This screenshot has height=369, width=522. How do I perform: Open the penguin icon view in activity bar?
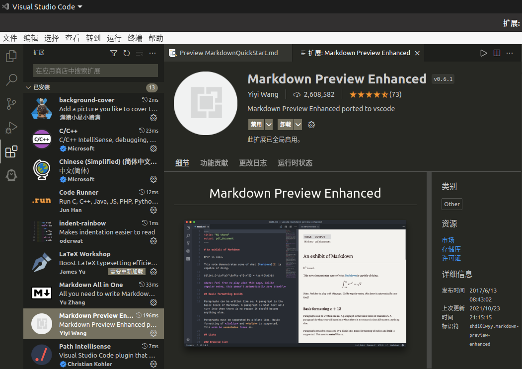coord(11,175)
